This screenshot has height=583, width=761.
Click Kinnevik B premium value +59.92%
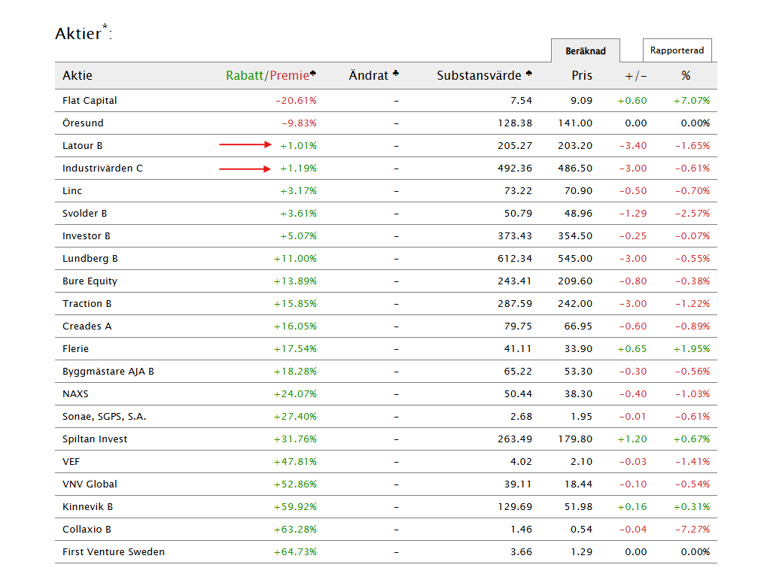tap(295, 507)
